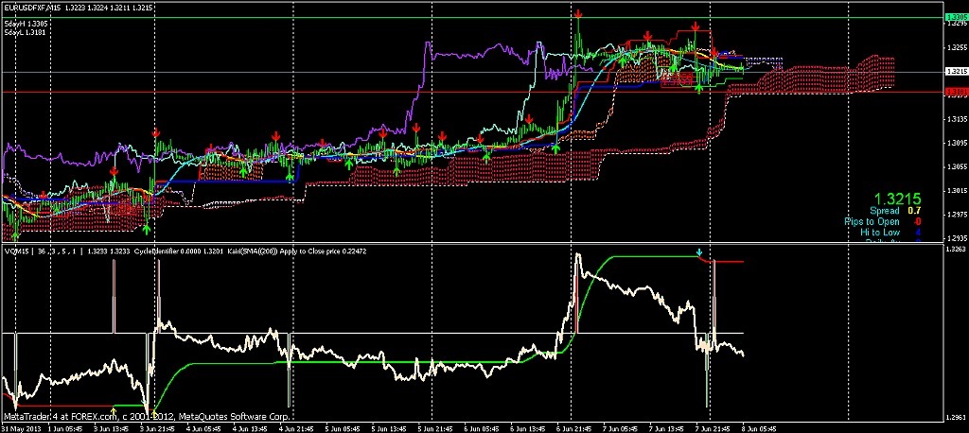The width and height of the screenshot is (969, 433).
Task: Click the red 1.3181 price tag on the axis
Action: point(956,92)
